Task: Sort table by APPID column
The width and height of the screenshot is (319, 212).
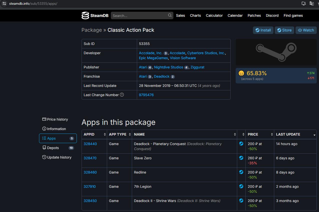Action: 94,134
